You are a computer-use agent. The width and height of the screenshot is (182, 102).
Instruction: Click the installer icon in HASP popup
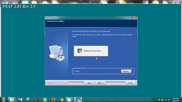[x=80, y=51]
